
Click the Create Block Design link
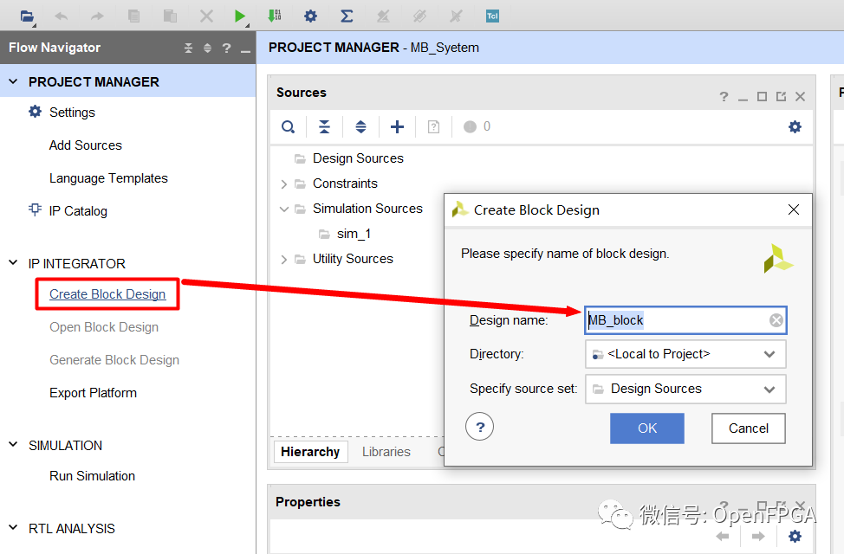[x=107, y=294]
